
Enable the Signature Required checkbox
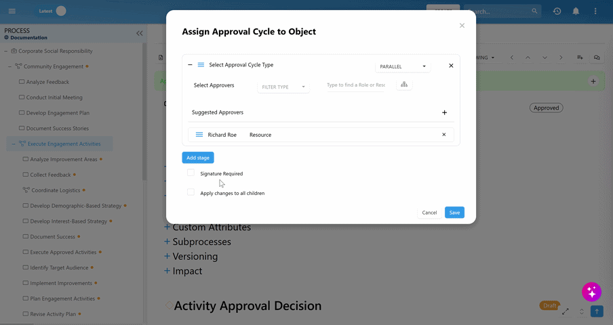(x=191, y=173)
